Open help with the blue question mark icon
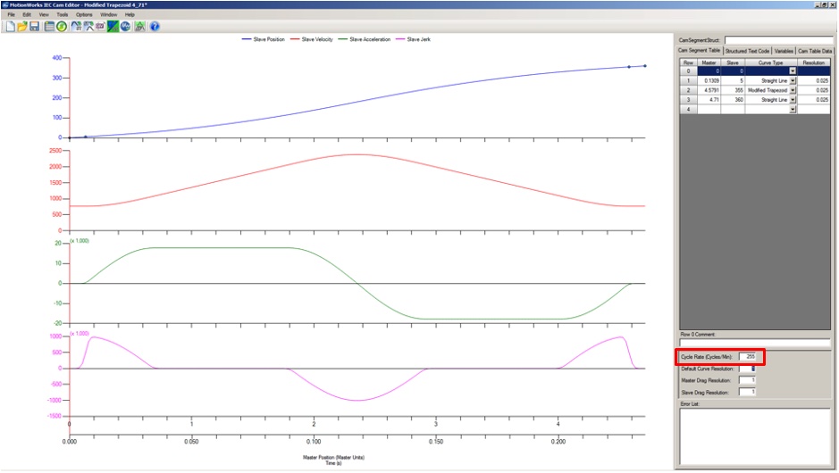Image resolution: width=839 pixels, height=473 pixels. pyautogui.click(x=155, y=26)
